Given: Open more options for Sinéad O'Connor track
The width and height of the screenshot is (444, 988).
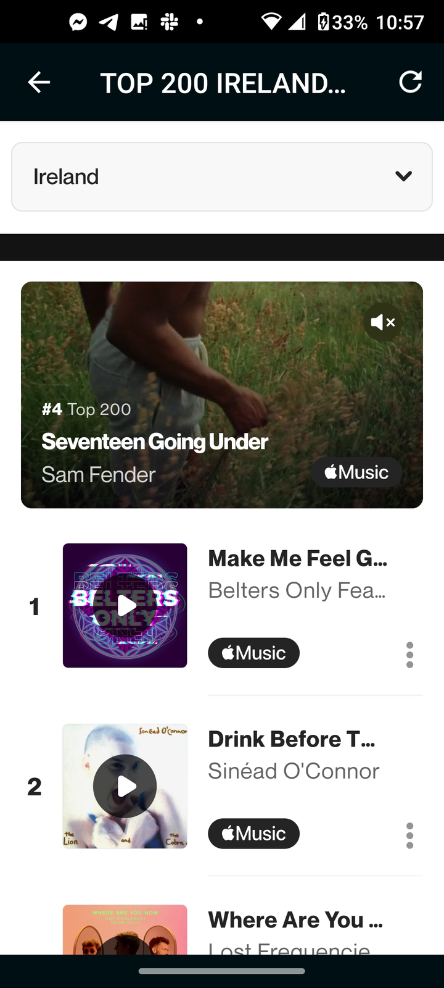Looking at the screenshot, I should [409, 835].
